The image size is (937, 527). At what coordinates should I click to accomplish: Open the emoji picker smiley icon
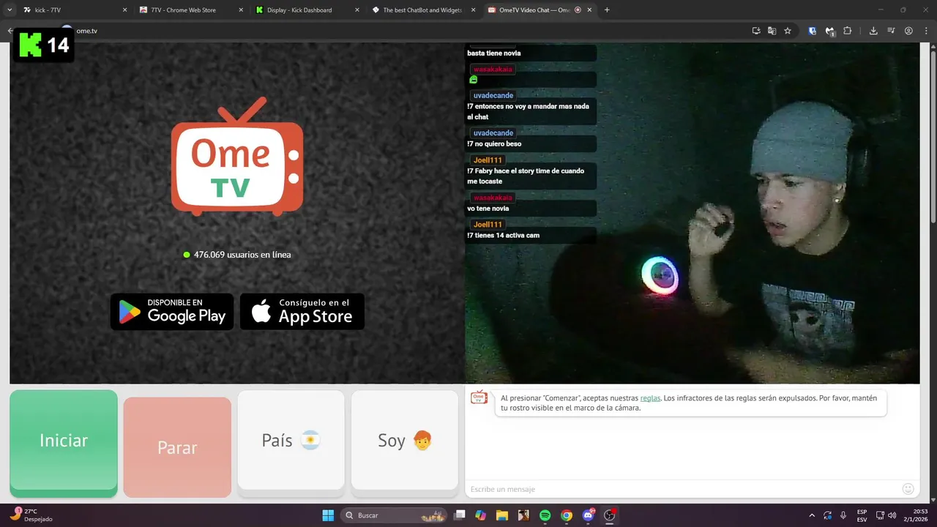908,489
